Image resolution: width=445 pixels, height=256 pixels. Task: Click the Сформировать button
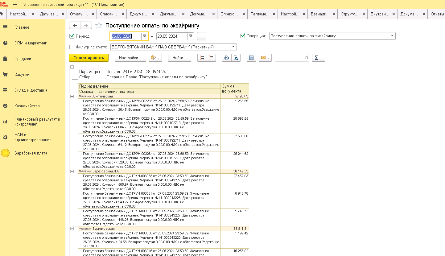point(89,58)
